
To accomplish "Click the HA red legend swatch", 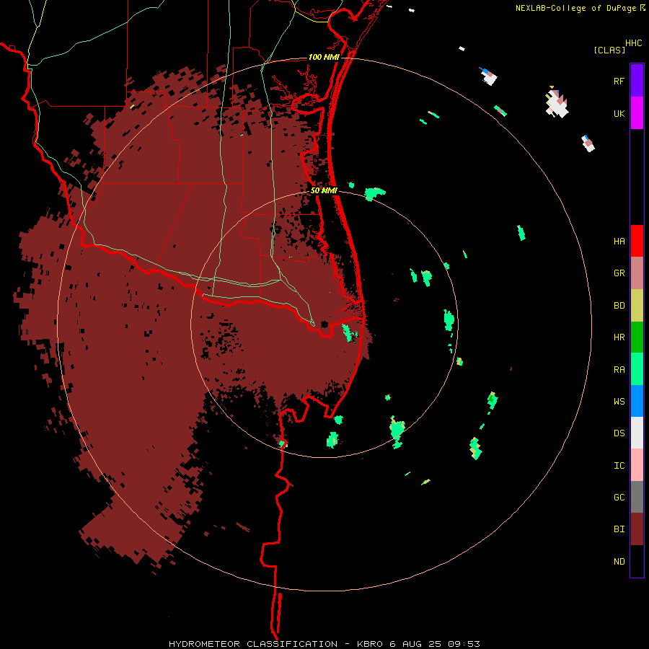I will pyautogui.click(x=637, y=241).
